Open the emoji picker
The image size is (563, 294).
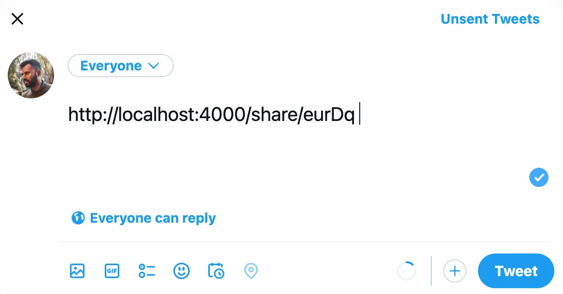tap(182, 271)
